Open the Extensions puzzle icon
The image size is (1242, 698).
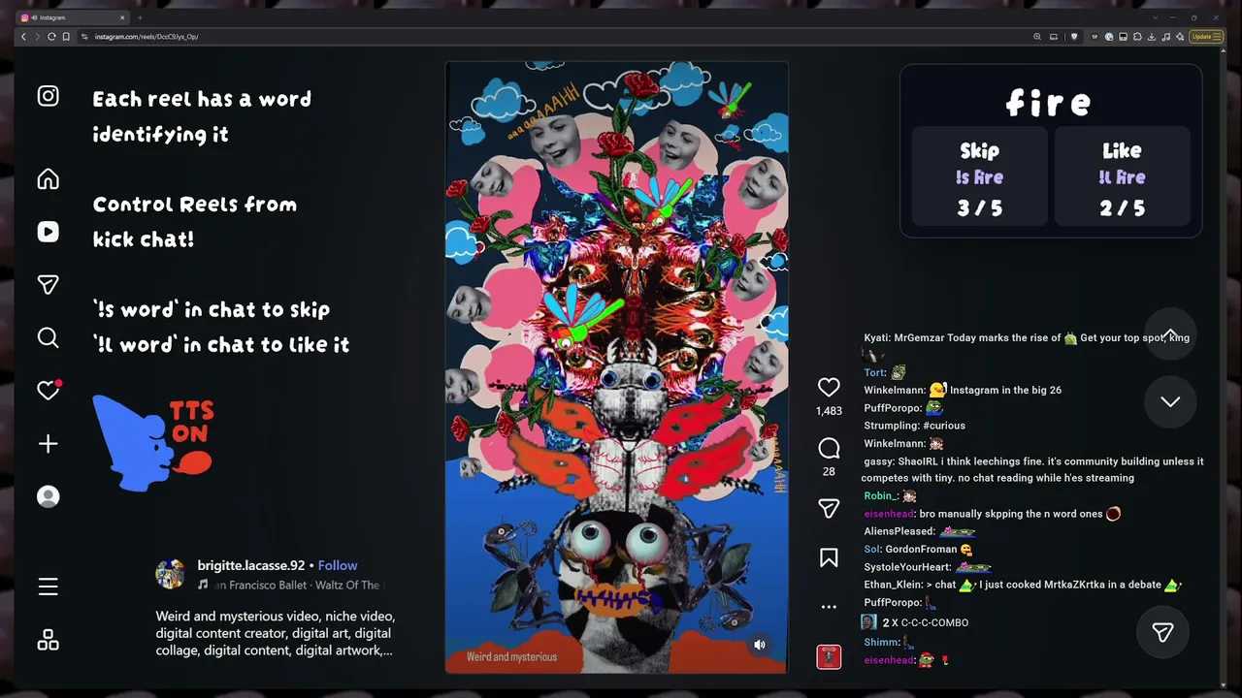[x=1137, y=37]
